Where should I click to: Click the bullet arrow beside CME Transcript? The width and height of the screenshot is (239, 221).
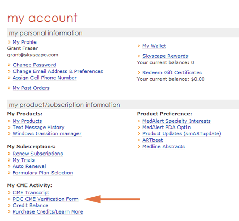[9, 193]
